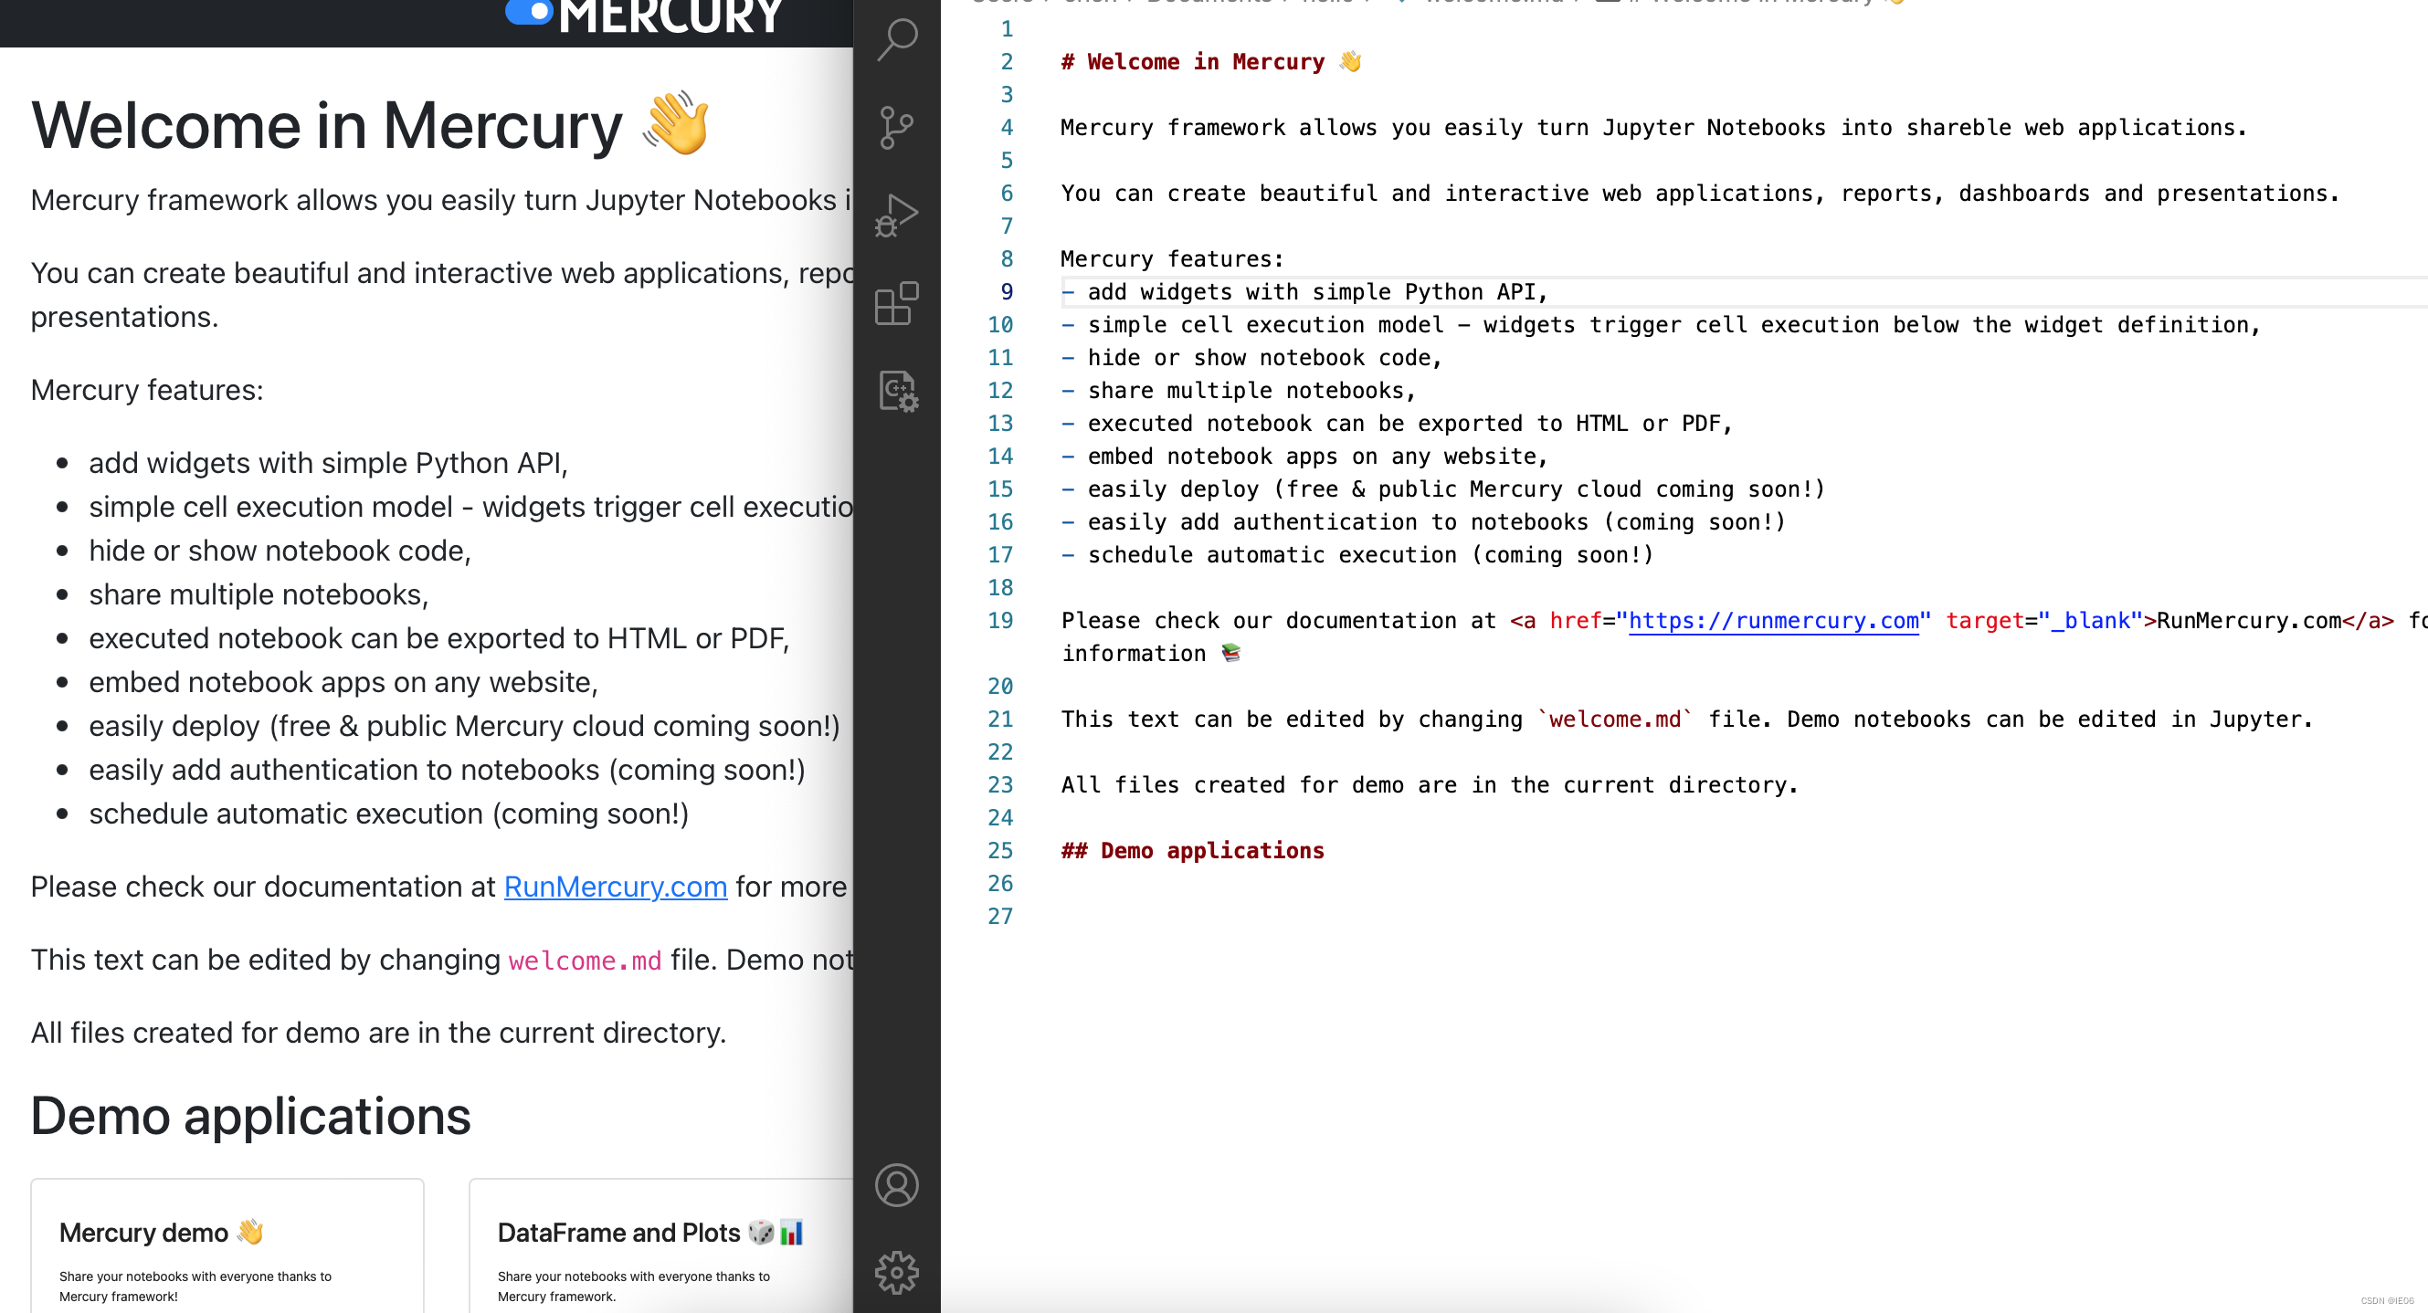
Task: Click 'executed notebook can be exported' editor line
Action: 1397,424
